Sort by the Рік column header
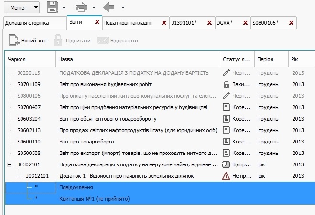 coord(301,59)
